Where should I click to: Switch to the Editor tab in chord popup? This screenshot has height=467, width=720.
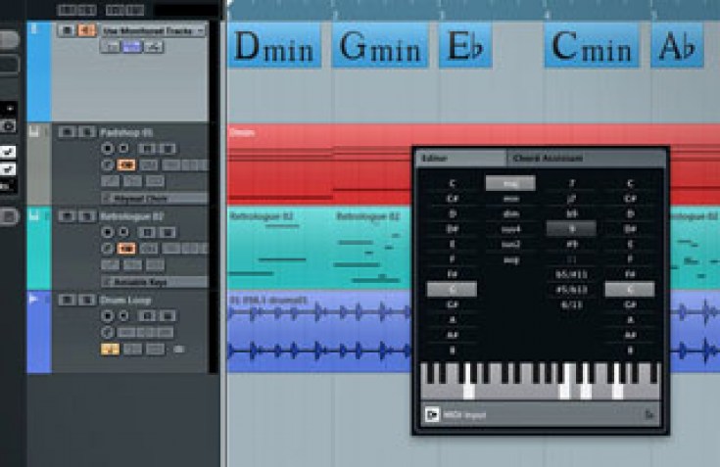pos(461,159)
